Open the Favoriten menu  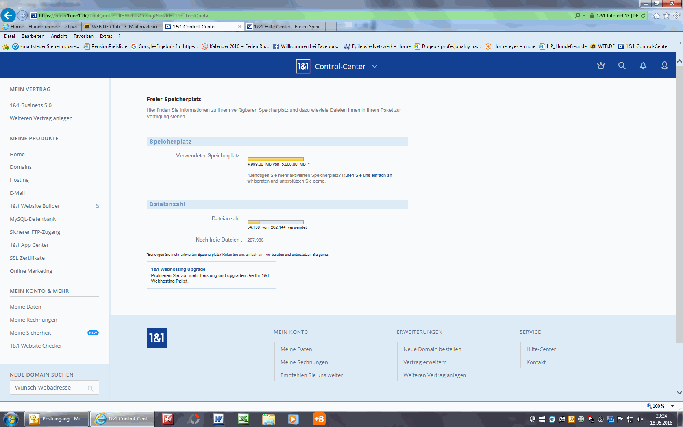click(x=83, y=36)
